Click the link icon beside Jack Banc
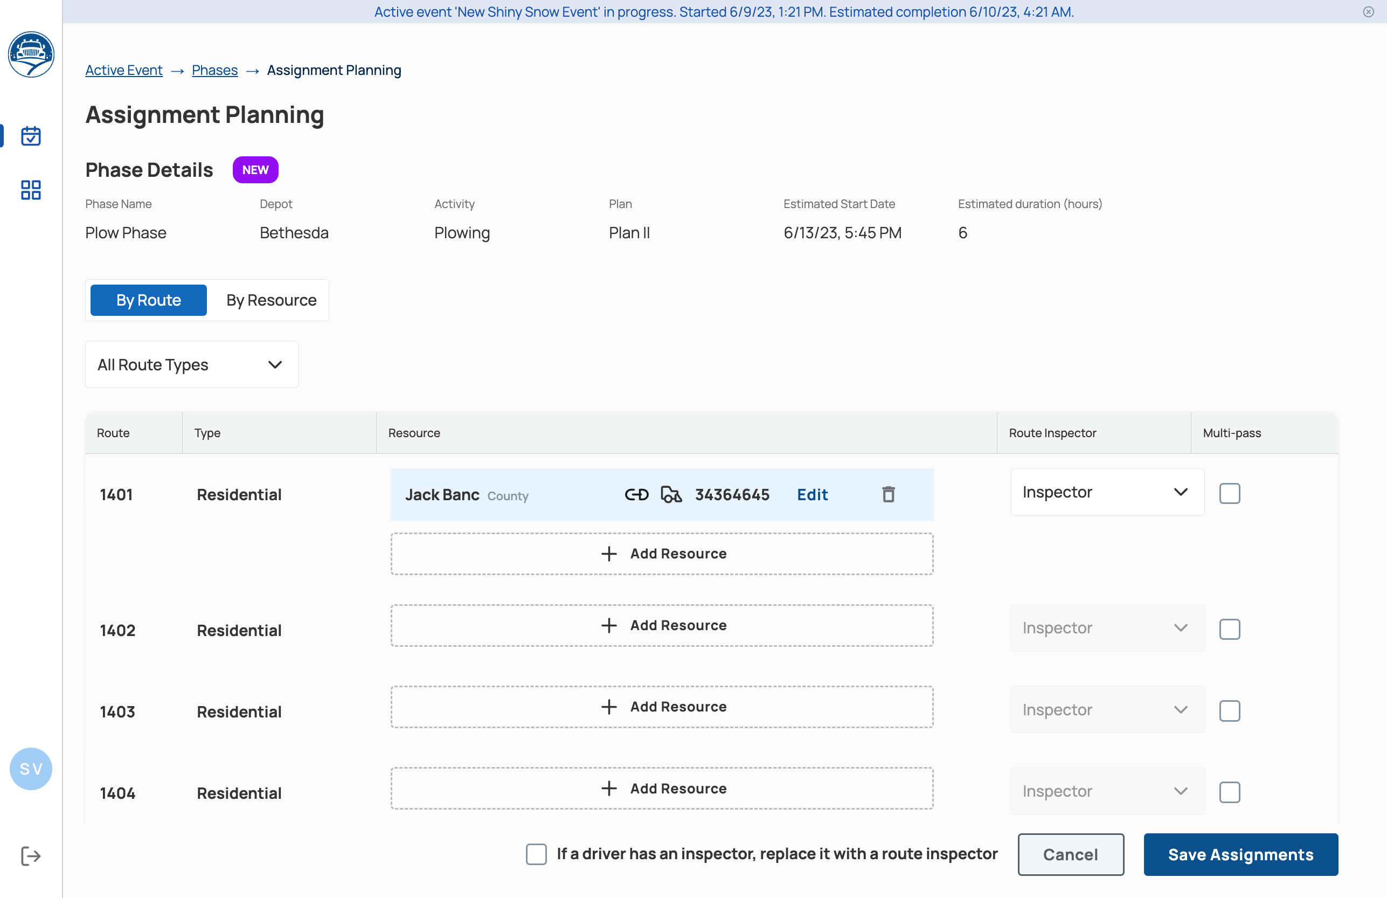The image size is (1387, 898). pos(636,494)
